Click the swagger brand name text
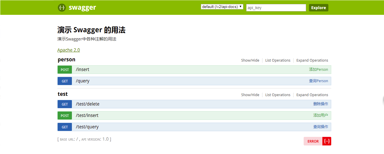The width and height of the screenshot is (384, 154). [x=82, y=8]
